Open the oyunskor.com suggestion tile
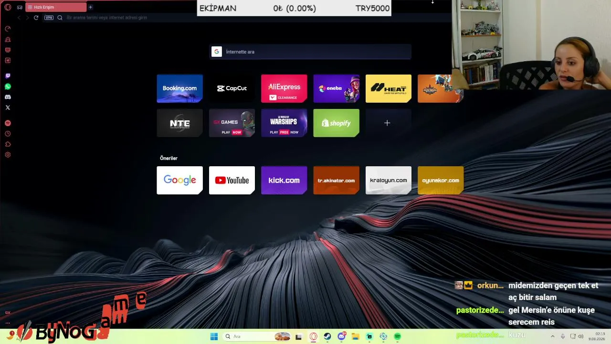 tap(441, 180)
